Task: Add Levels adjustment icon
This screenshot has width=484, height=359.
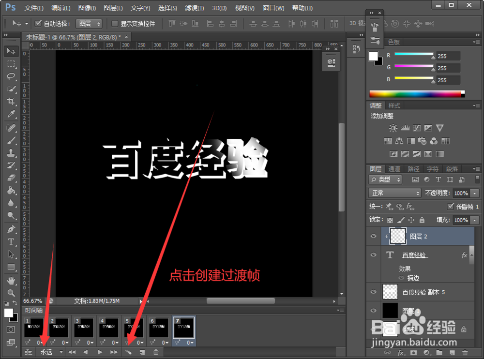Action: (405, 128)
